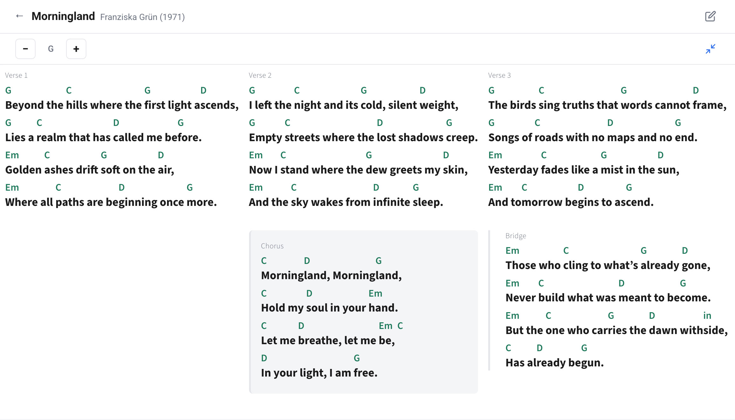Click the Verse 1 section label
Image resolution: width=735 pixels, height=420 pixels.
click(16, 75)
